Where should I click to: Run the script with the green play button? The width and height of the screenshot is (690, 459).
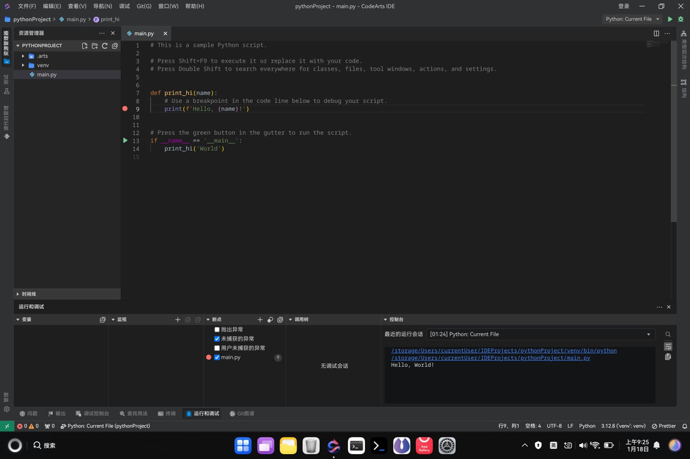(671, 19)
